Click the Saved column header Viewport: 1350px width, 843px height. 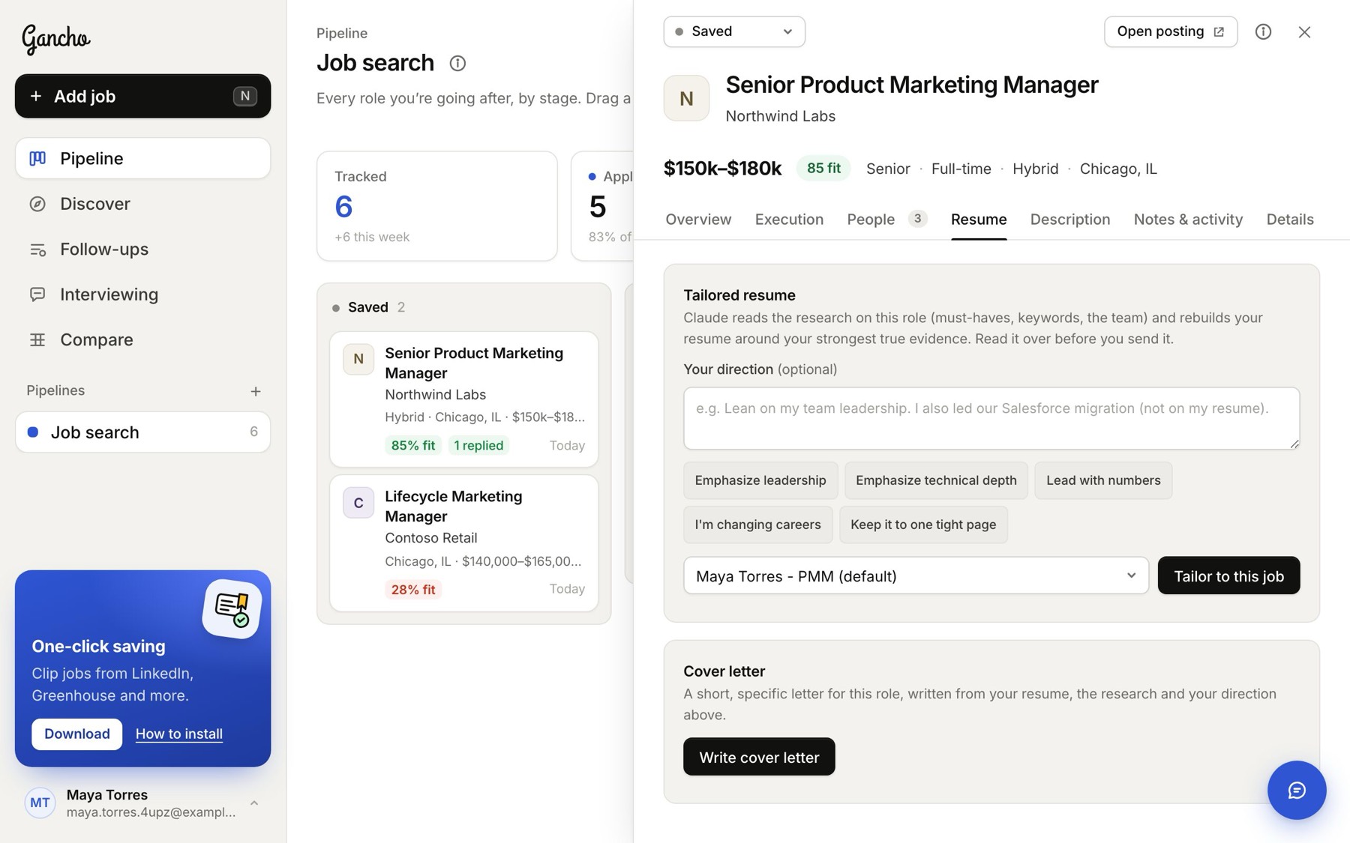coord(368,307)
